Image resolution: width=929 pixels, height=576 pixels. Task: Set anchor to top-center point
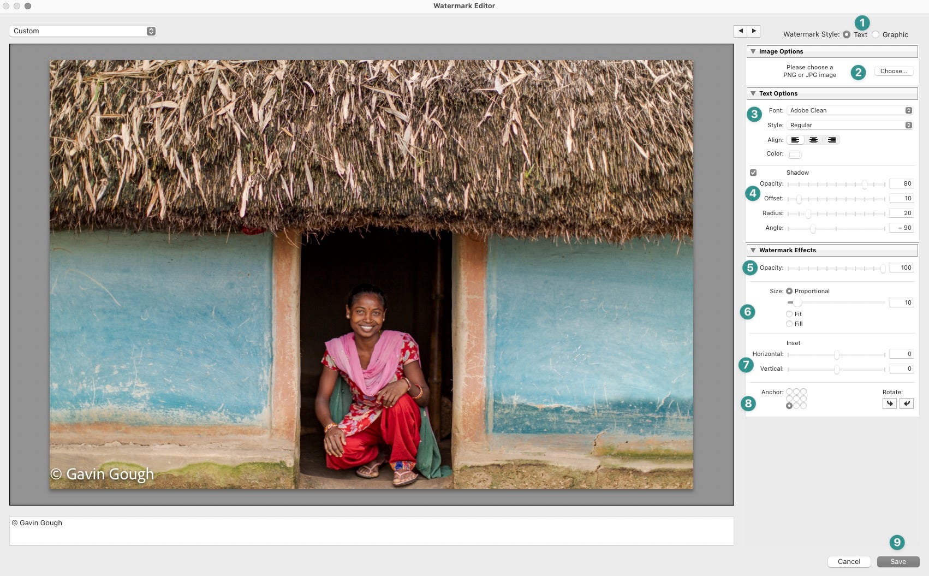pyautogui.click(x=796, y=391)
